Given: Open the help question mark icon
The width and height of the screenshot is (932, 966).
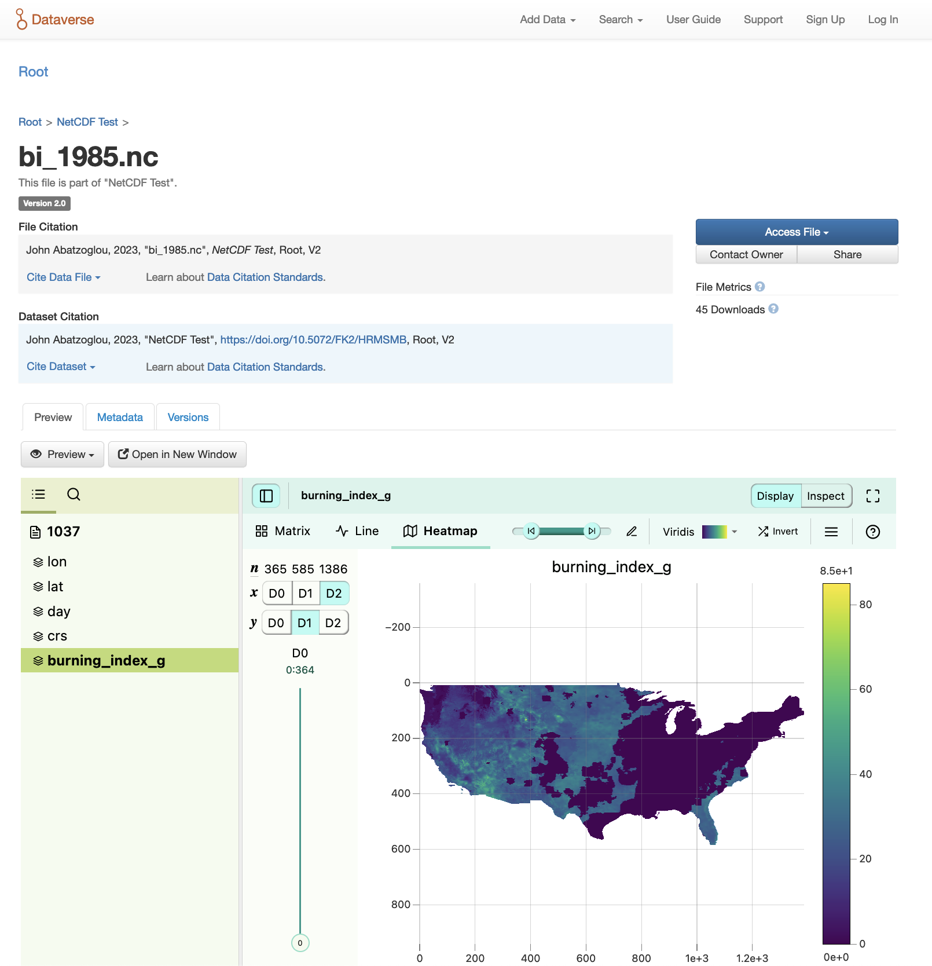Looking at the screenshot, I should 872,532.
